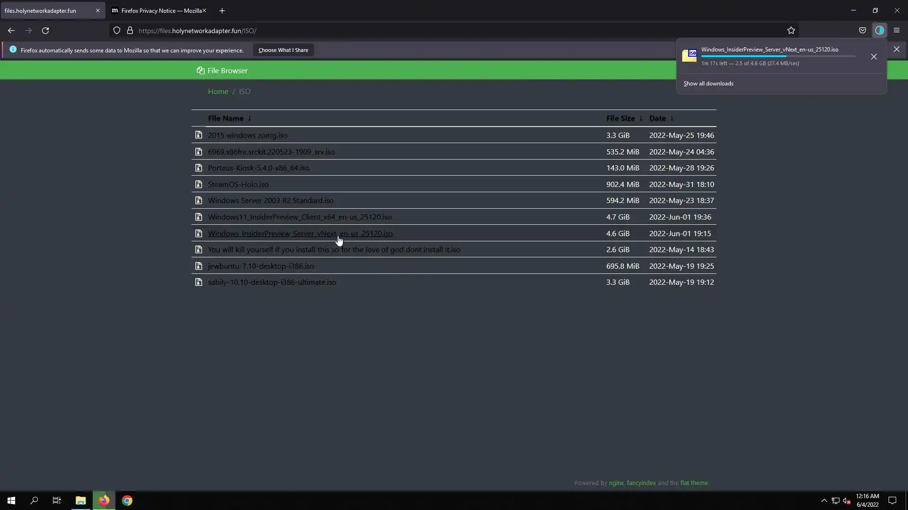Screen dimensions: 908x510
Task: Open the Save to Pocket icon
Action: pos(863,31)
